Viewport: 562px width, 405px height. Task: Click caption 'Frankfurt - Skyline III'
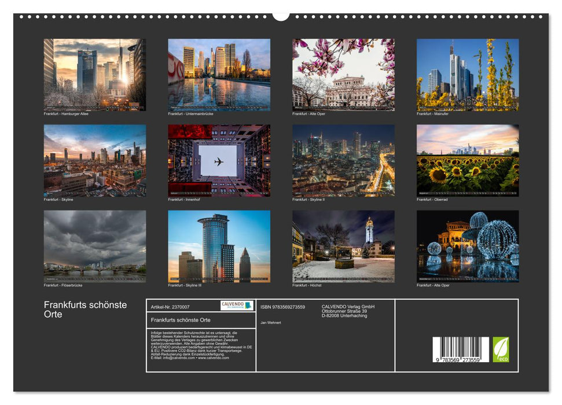pyautogui.click(x=185, y=285)
